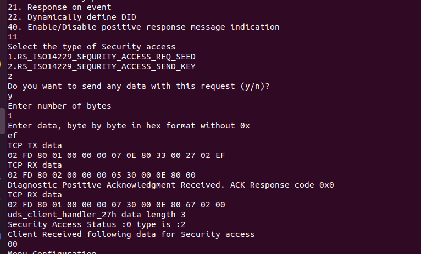421x254 pixels.
Task: Select option 2.RS_ISO14229_SEQURITY_ACCESS_SEND_KEY text
Action: pyautogui.click(x=102, y=67)
